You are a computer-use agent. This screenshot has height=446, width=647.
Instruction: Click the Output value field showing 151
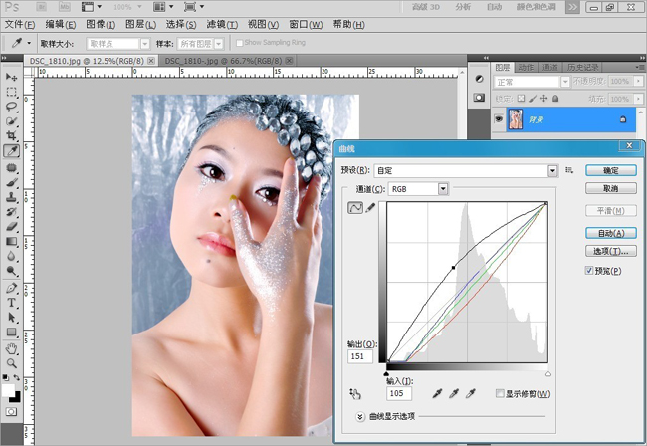tap(360, 356)
